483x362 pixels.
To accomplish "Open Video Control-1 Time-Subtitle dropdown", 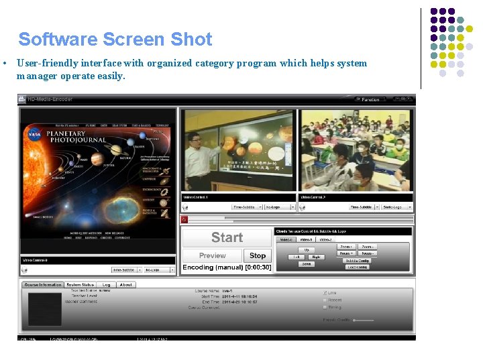I will 247,207.
